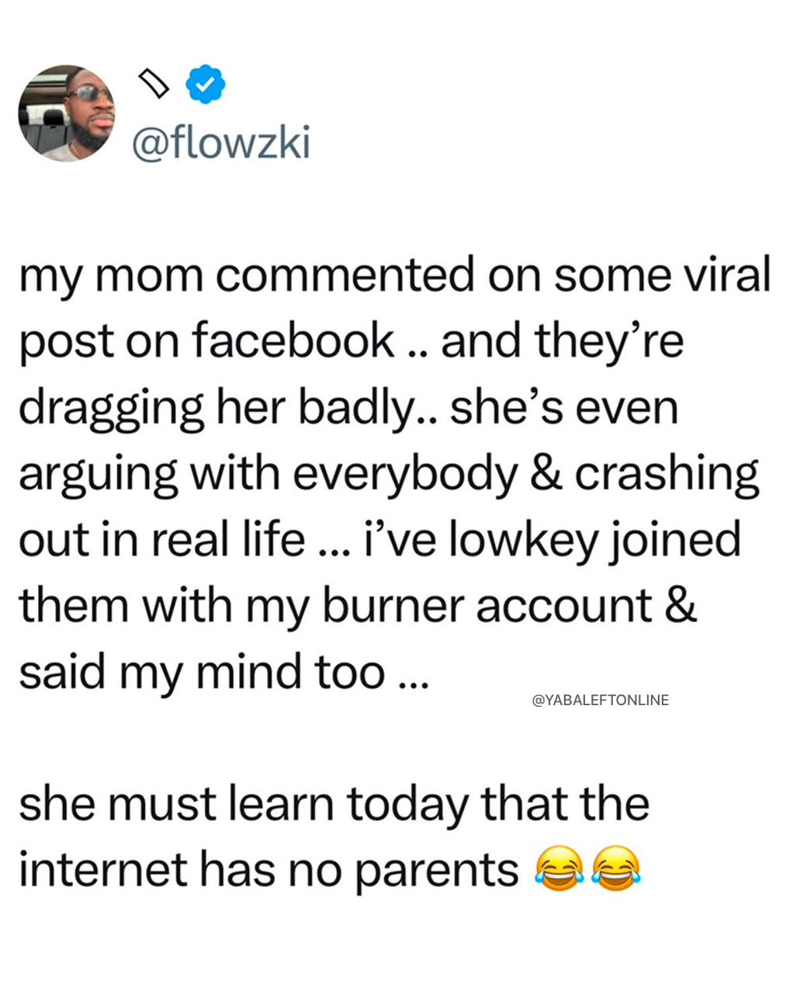
Task: Click the second laughing-crying emoji
Action: [x=616, y=869]
